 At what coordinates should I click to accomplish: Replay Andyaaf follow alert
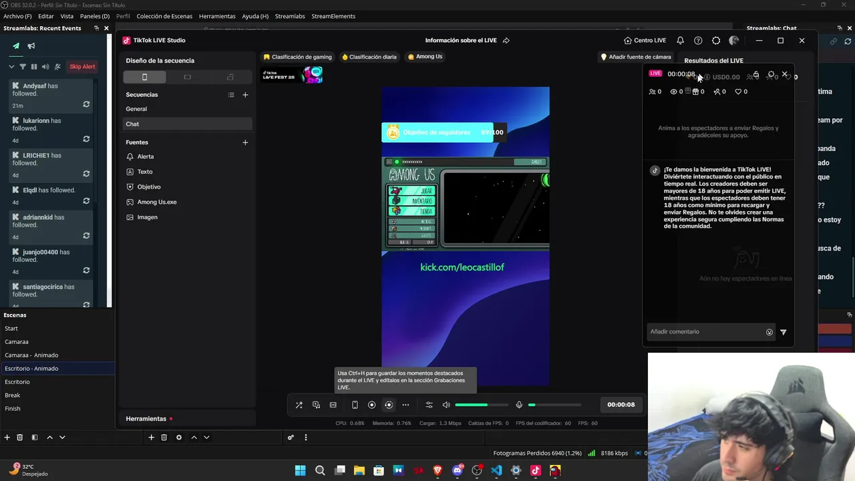pyautogui.click(x=86, y=105)
